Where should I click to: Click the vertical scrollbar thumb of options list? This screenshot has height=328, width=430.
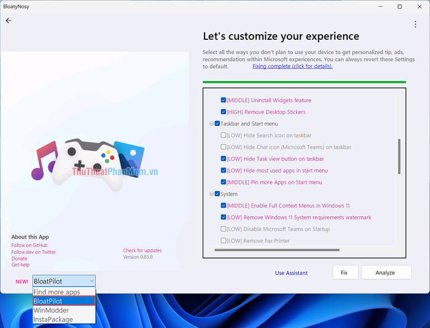coord(399,156)
